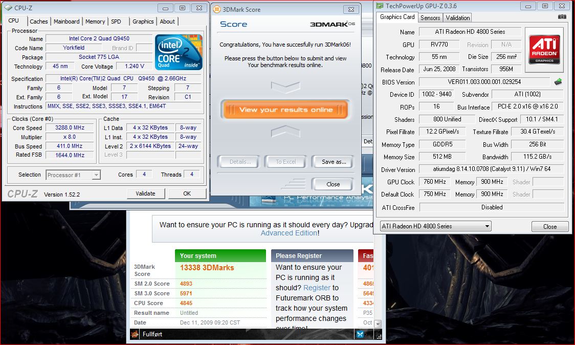Switch to the SPD tab

pyautogui.click(x=116, y=21)
